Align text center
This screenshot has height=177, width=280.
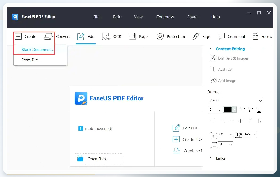(x=222, y=121)
